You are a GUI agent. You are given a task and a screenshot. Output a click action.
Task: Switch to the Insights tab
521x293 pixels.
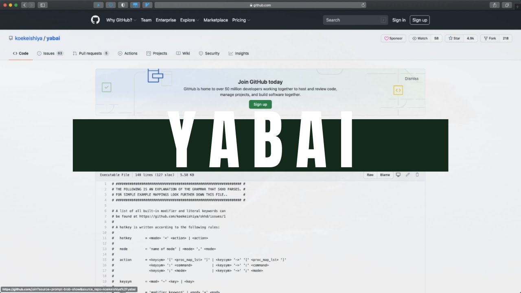coord(239,53)
